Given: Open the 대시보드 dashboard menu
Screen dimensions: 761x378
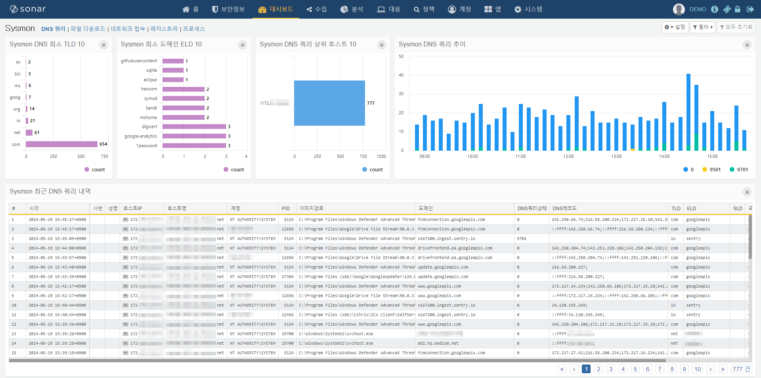Looking at the screenshot, I should pos(275,9).
